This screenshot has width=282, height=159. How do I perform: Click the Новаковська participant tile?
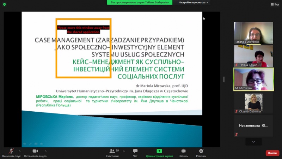tap(253, 125)
